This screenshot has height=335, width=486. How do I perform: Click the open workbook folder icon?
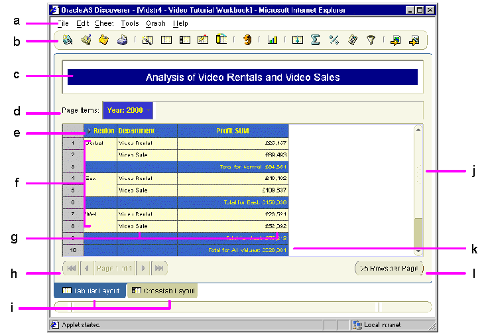(x=86, y=40)
